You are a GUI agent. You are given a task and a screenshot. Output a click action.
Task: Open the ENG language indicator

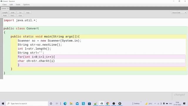click(x=170, y=103)
